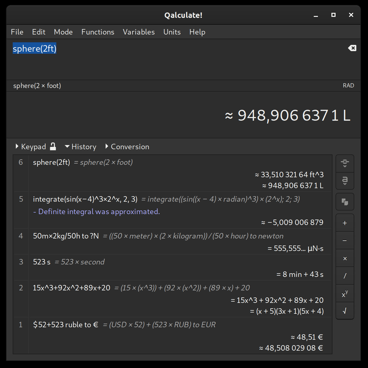
Task: Click the x^y power button
Action: tap(345, 294)
